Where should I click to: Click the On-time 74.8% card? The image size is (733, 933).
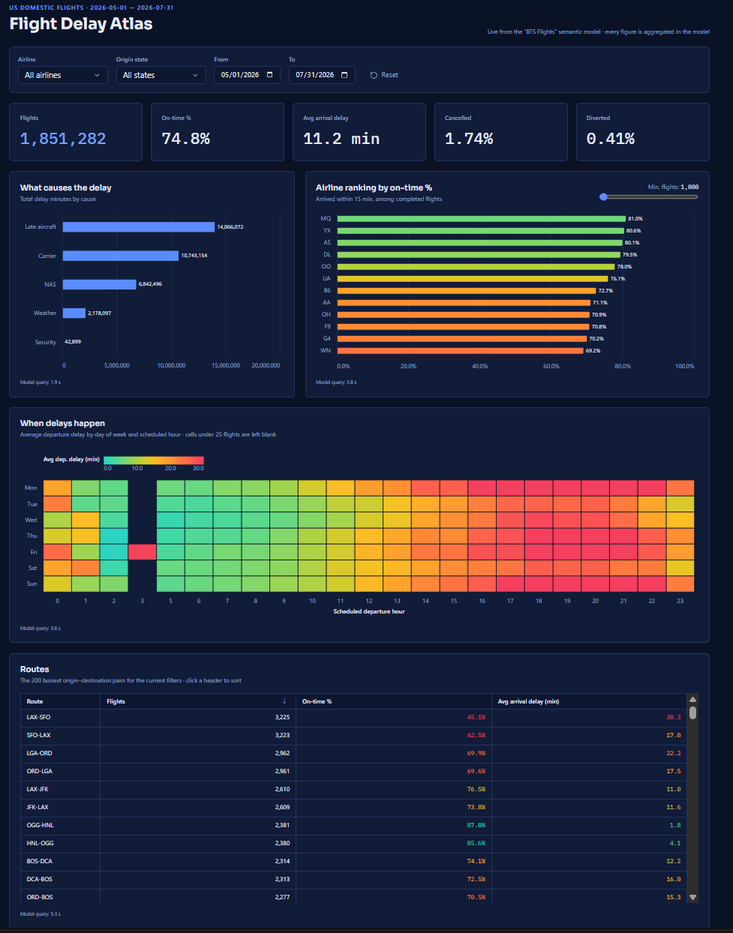tap(218, 132)
